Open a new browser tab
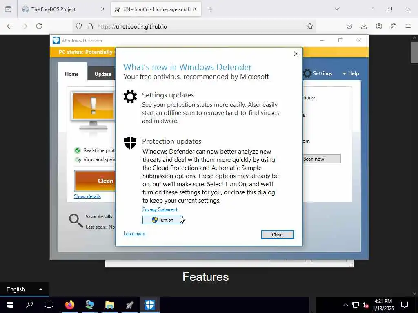 (x=210, y=9)
